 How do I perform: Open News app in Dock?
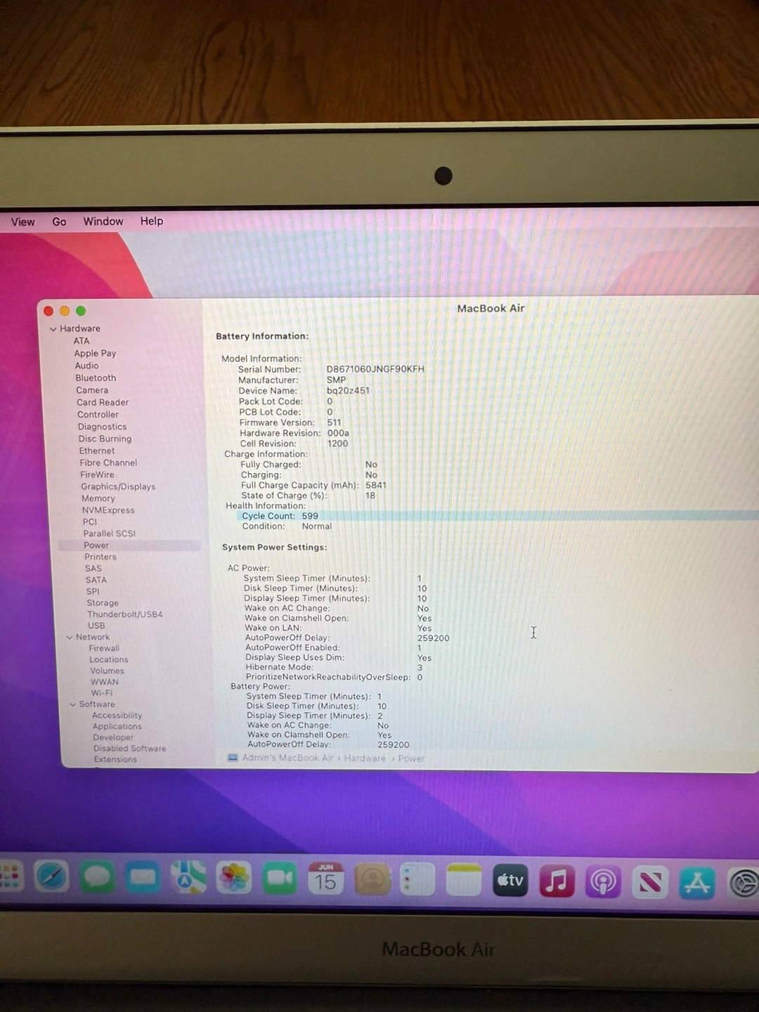click(x=650, y=882)
